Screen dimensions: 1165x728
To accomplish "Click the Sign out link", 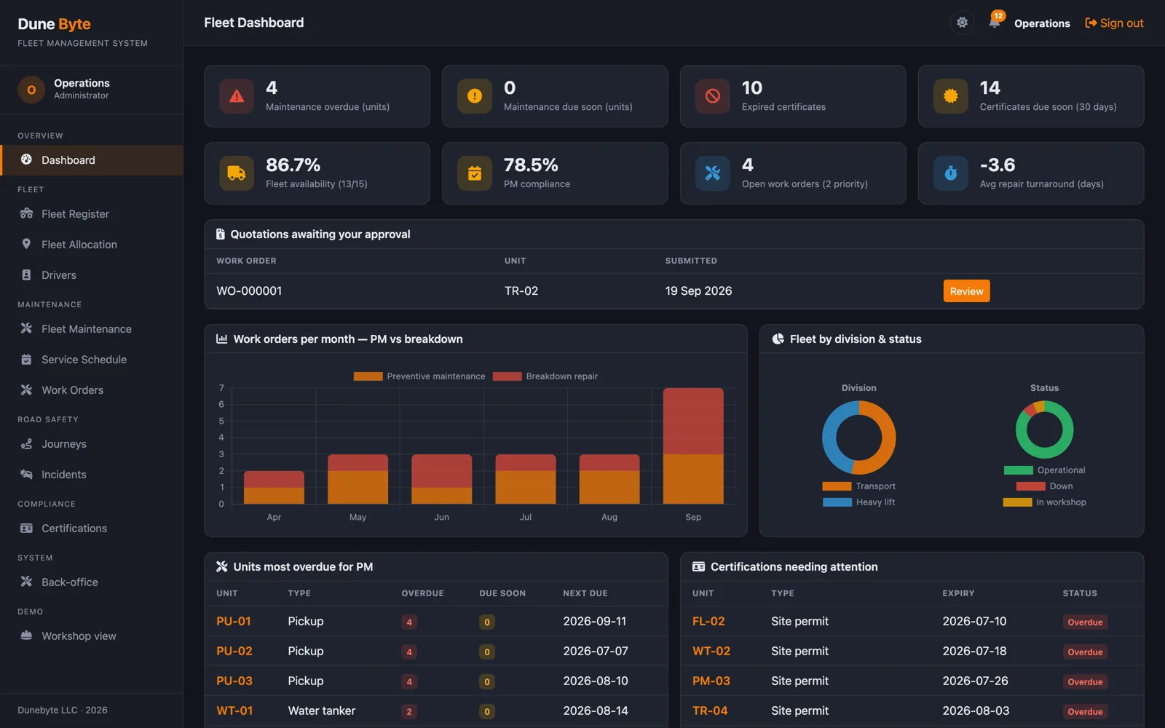I will [x=1114, y=23].
